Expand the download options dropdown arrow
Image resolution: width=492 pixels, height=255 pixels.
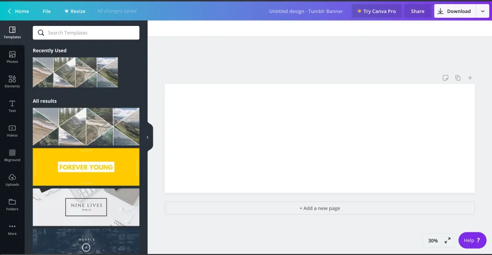482,11
